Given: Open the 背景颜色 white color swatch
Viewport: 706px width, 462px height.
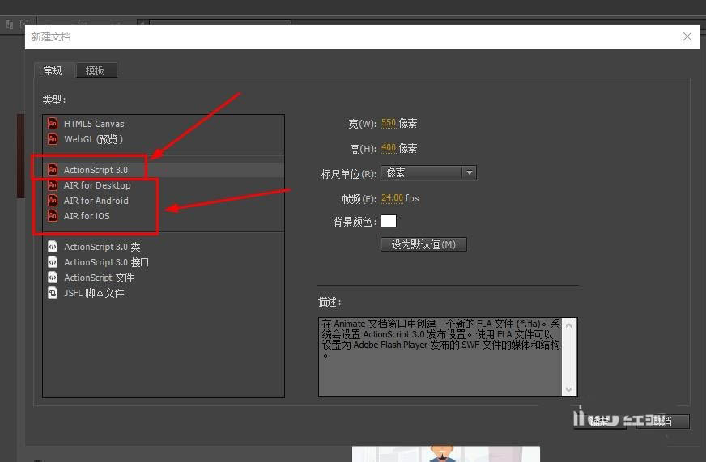Looking at the screenshot, I should pos(389,221).
